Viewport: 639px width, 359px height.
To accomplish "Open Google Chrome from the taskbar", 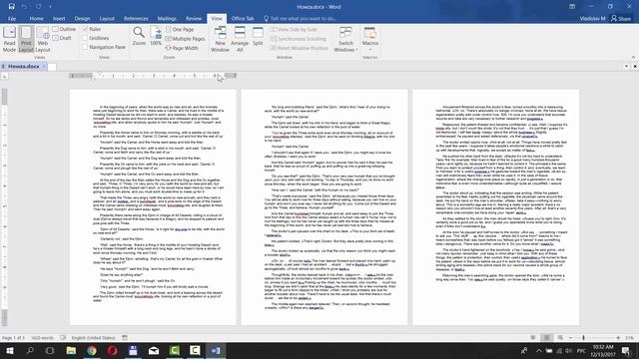I will pyautogui.click(x=92, y=350).
